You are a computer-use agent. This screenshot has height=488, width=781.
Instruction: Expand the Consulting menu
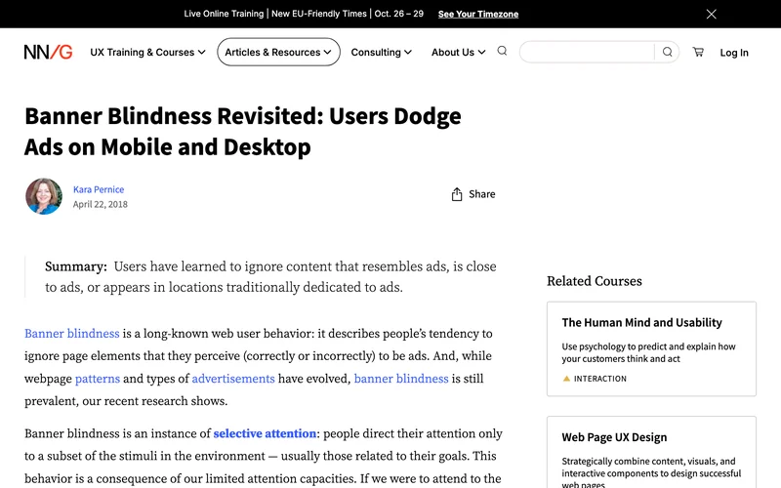(381, 53)
